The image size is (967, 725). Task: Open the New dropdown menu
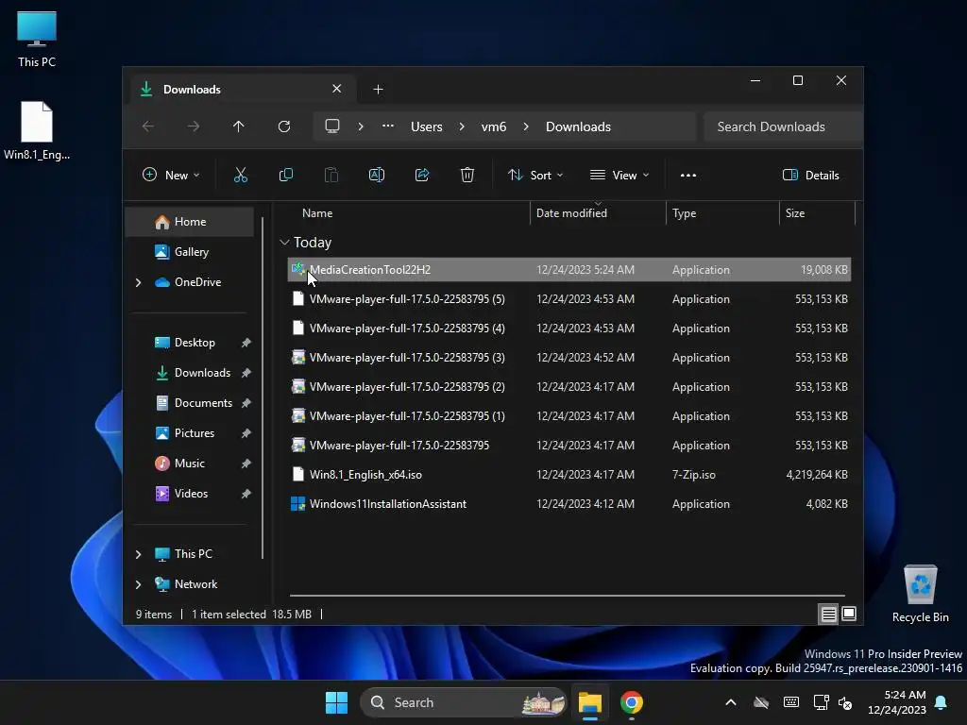171,175
